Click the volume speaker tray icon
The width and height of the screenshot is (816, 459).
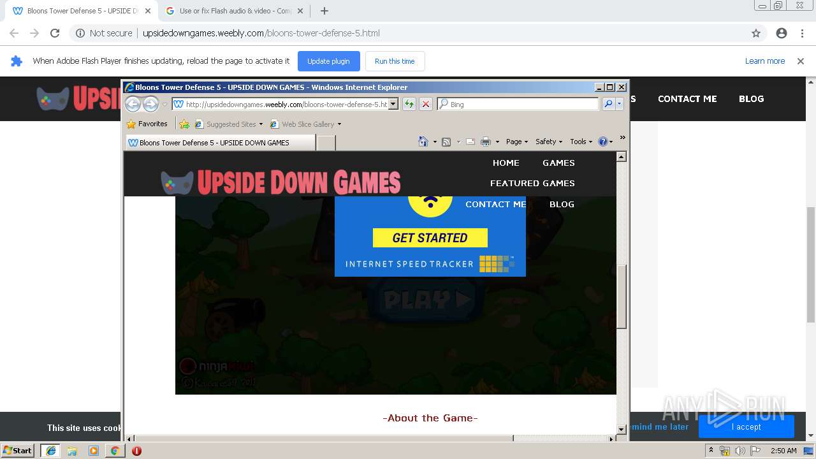point(739,451)
